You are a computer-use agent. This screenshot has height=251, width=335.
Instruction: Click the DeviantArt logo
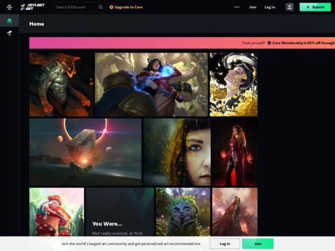point(33,7)
